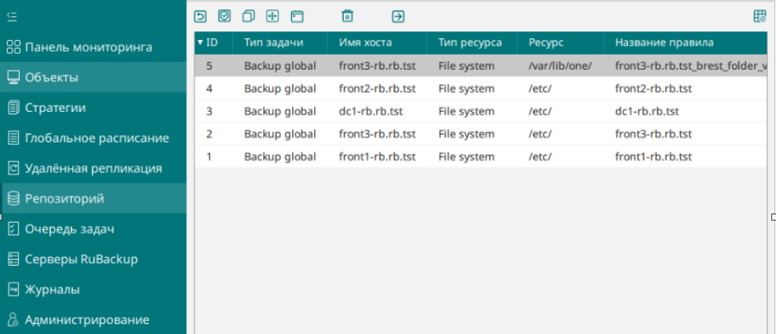Click the icon beside Стратегии
776x334 pixels.
point(13,108)
